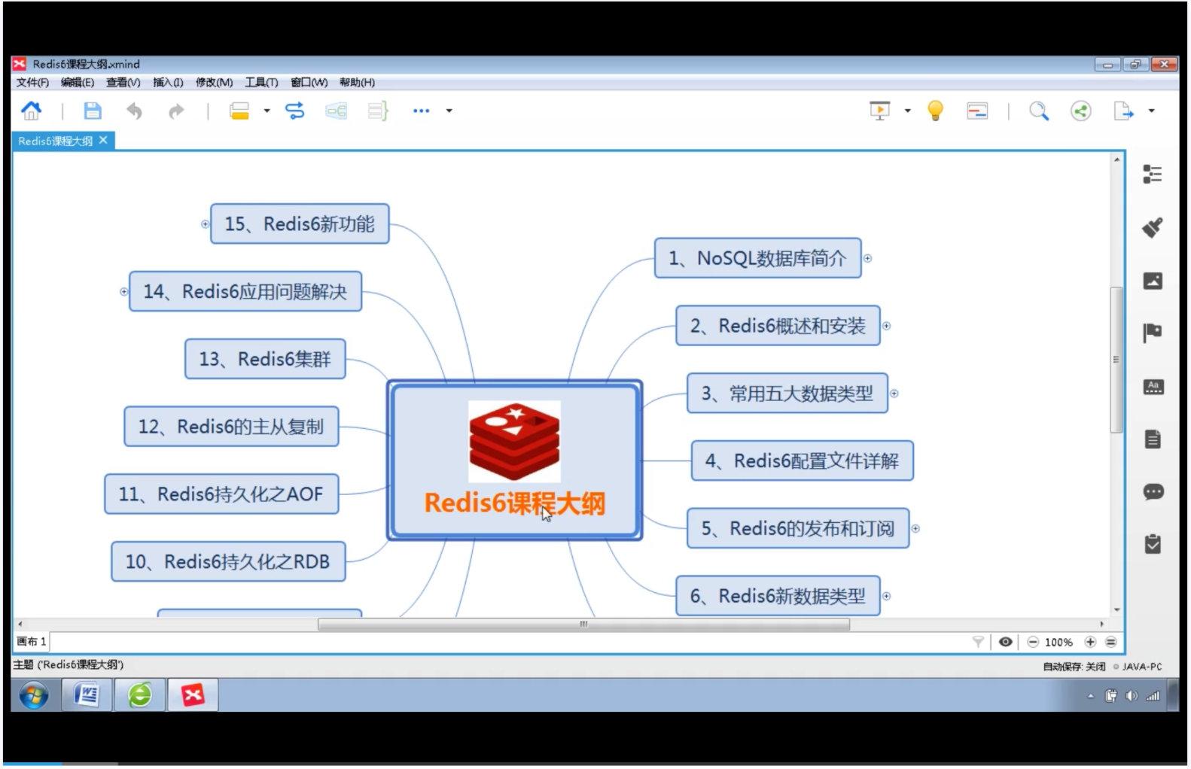This screenshot has height=769, width=1191.
Task: Open search with magnifier icon
Action: [x=1039, y=111]
